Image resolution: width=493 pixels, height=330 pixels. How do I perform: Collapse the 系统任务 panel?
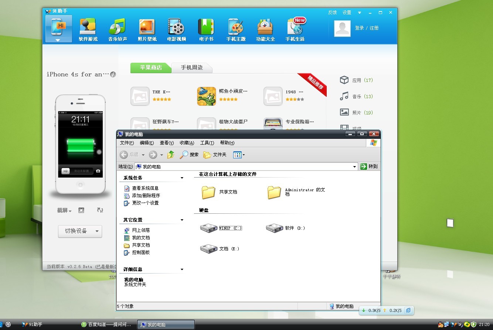click(182, 178)
